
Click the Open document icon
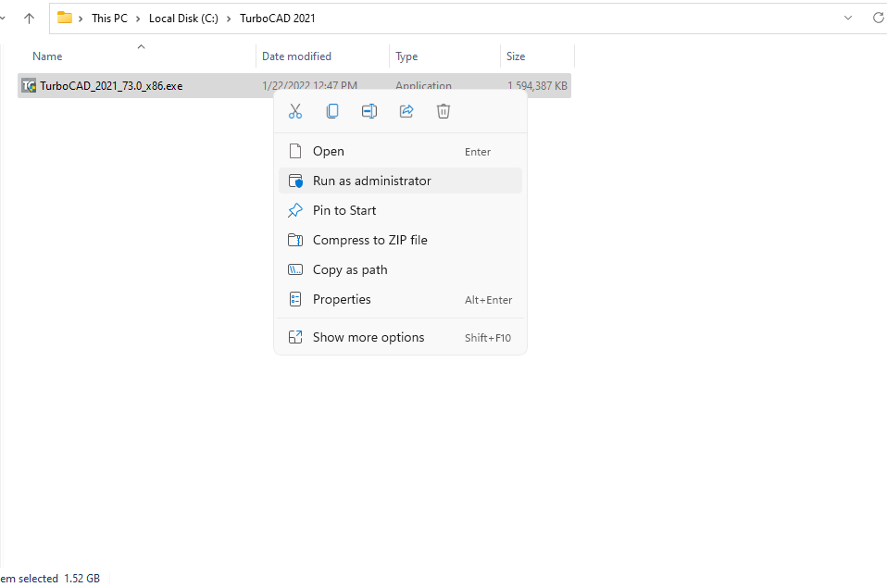point(295,151)
